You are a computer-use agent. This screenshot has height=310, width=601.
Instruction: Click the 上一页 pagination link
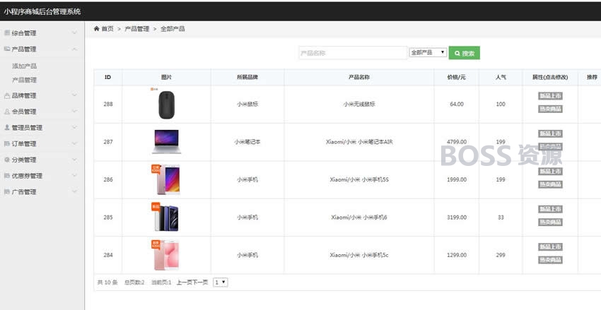185,282
